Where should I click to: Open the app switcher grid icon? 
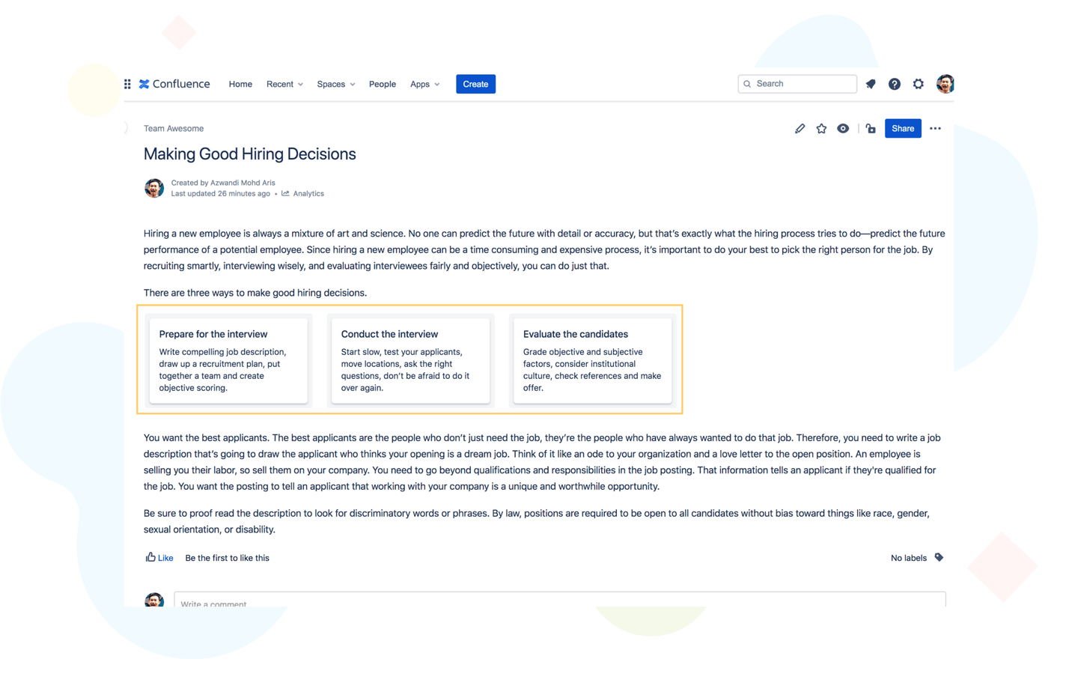coord(127,84)
